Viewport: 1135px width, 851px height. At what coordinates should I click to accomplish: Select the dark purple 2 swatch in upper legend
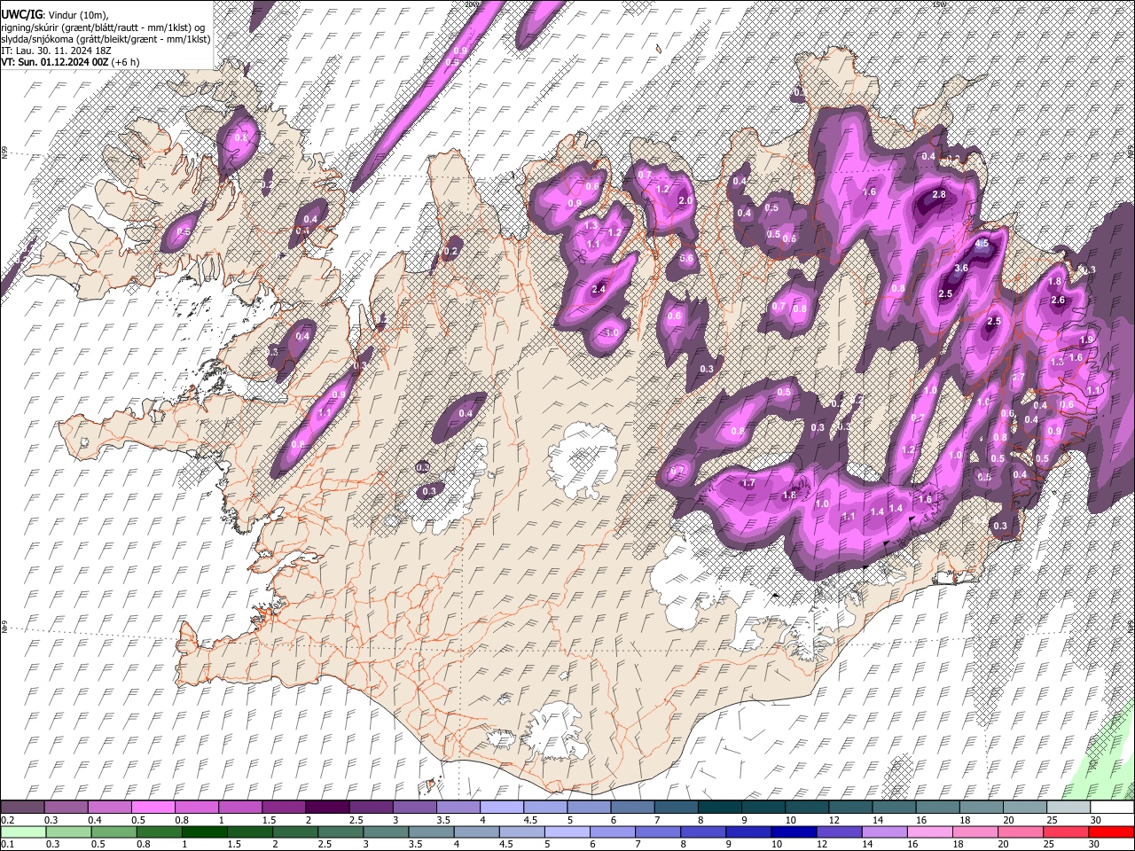click(x=327, y=807)
